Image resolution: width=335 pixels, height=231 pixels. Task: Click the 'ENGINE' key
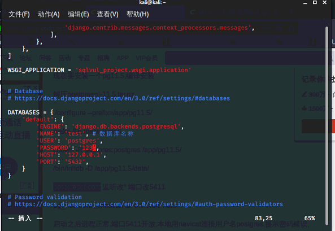pyautogui.click(x=50, y=127)
